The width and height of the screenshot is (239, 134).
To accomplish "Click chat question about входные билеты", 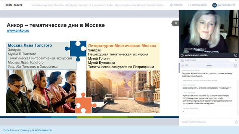I will coord(207,88).
